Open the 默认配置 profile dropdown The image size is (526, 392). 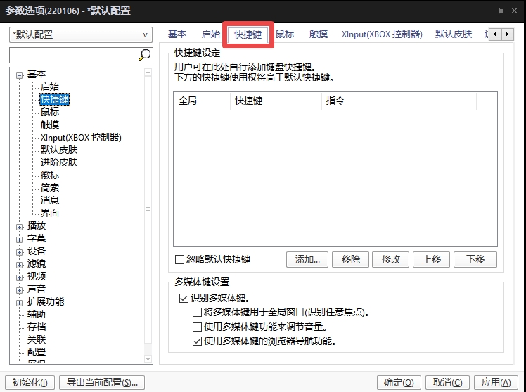[81, 34]
